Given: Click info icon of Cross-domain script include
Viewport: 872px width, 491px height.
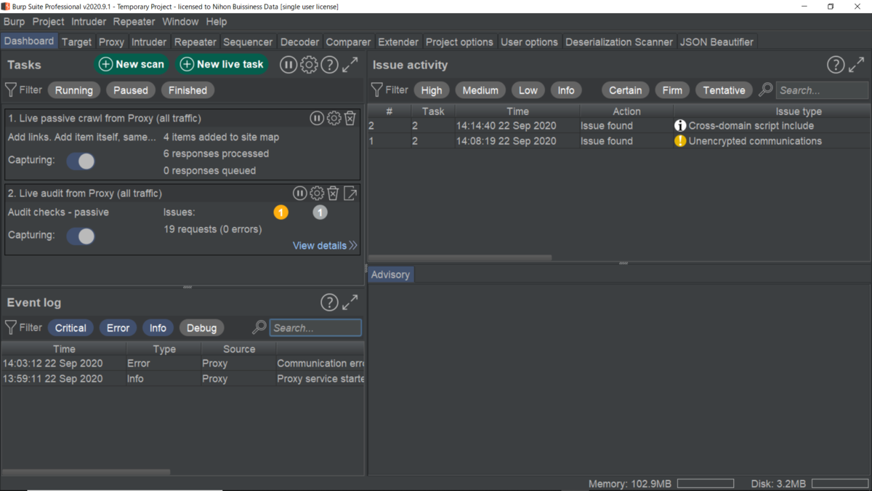Looking at the screenshot, I should point(680,126).
